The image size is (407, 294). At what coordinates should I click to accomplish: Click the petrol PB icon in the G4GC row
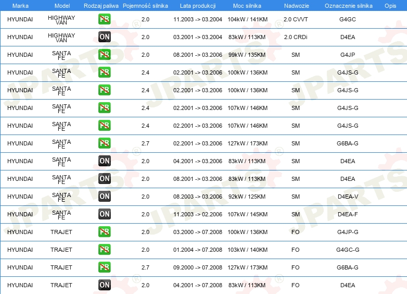[104, 19]
